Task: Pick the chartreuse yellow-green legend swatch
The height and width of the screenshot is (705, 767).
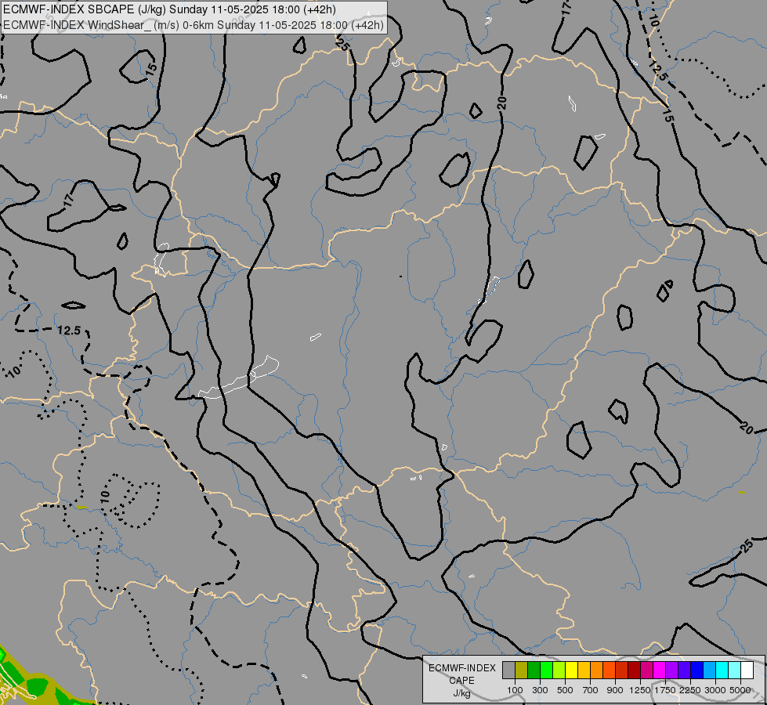Action: (x=559, y=670)
